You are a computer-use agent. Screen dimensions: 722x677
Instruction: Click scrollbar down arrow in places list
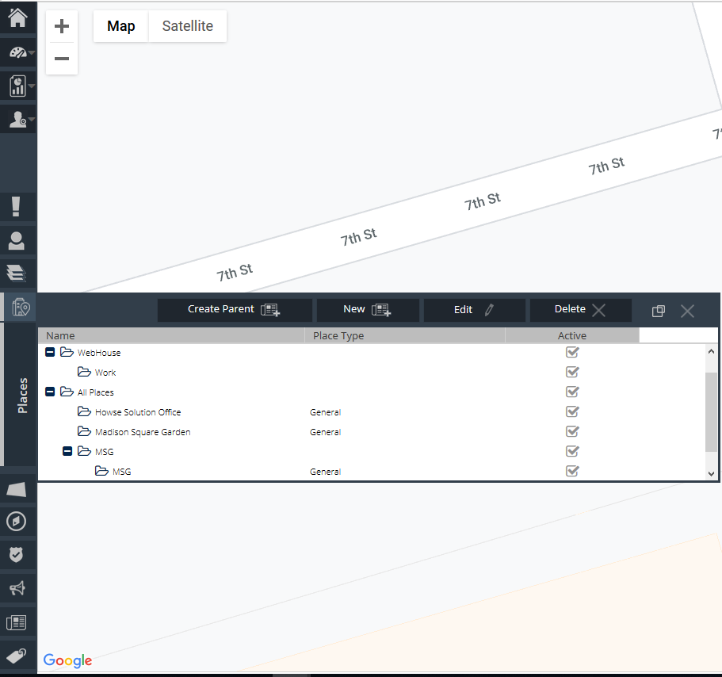tap(711, 473)
